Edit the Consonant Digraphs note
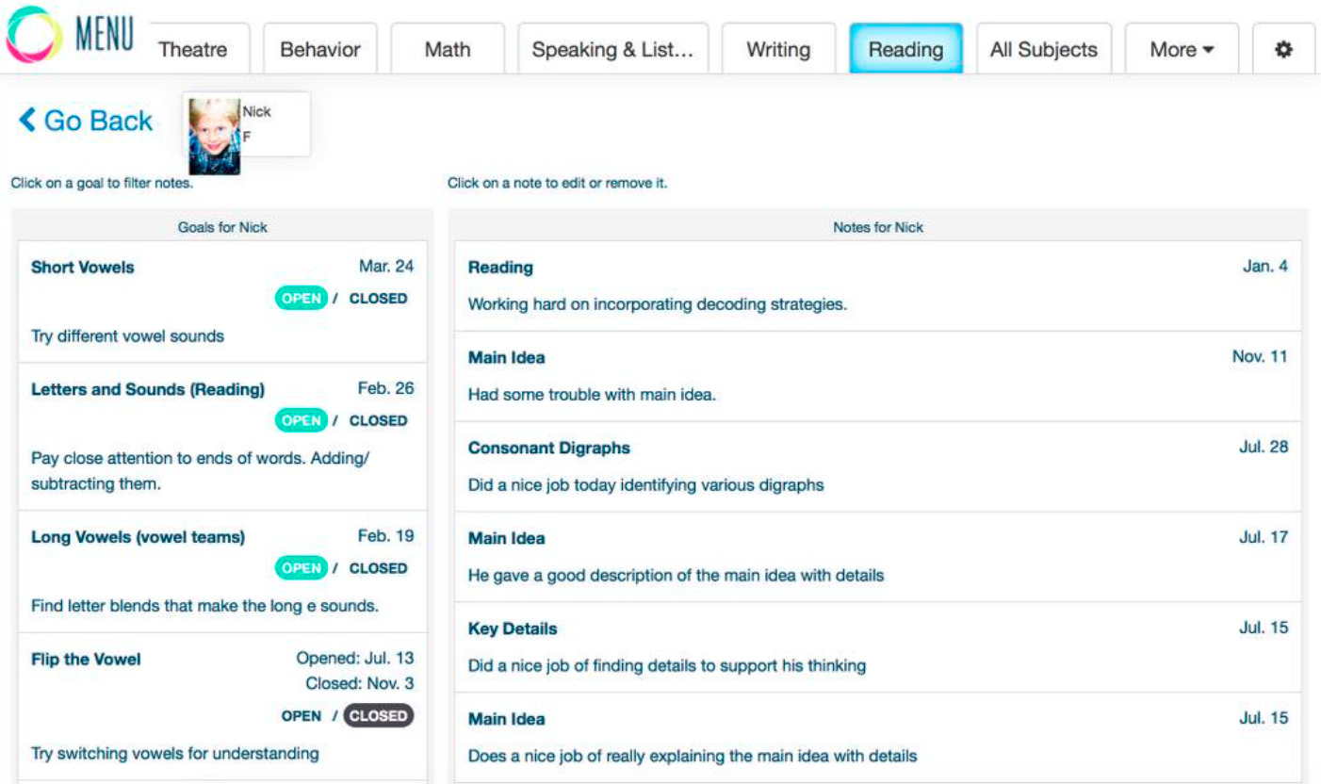The width and height of the screenshot is (1321, 784). pos(877,466)
